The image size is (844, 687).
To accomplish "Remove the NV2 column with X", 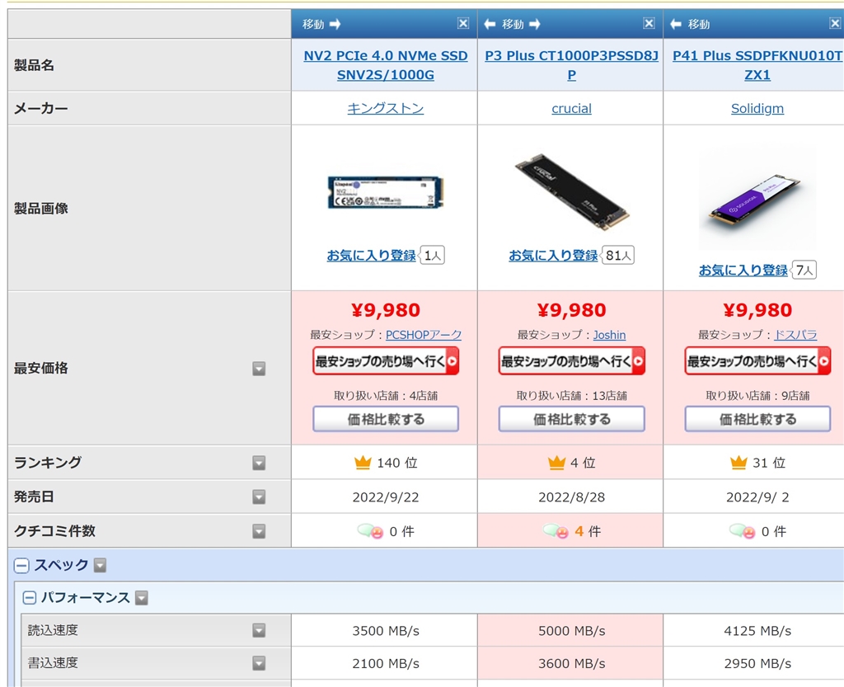I will (x=463, y=23).
